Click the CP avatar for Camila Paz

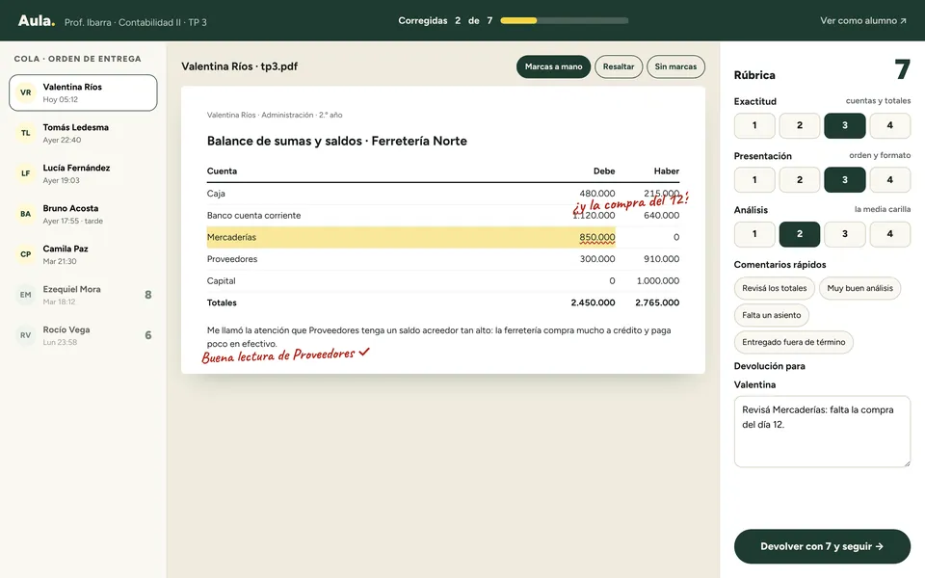click(x=25, y=254)
